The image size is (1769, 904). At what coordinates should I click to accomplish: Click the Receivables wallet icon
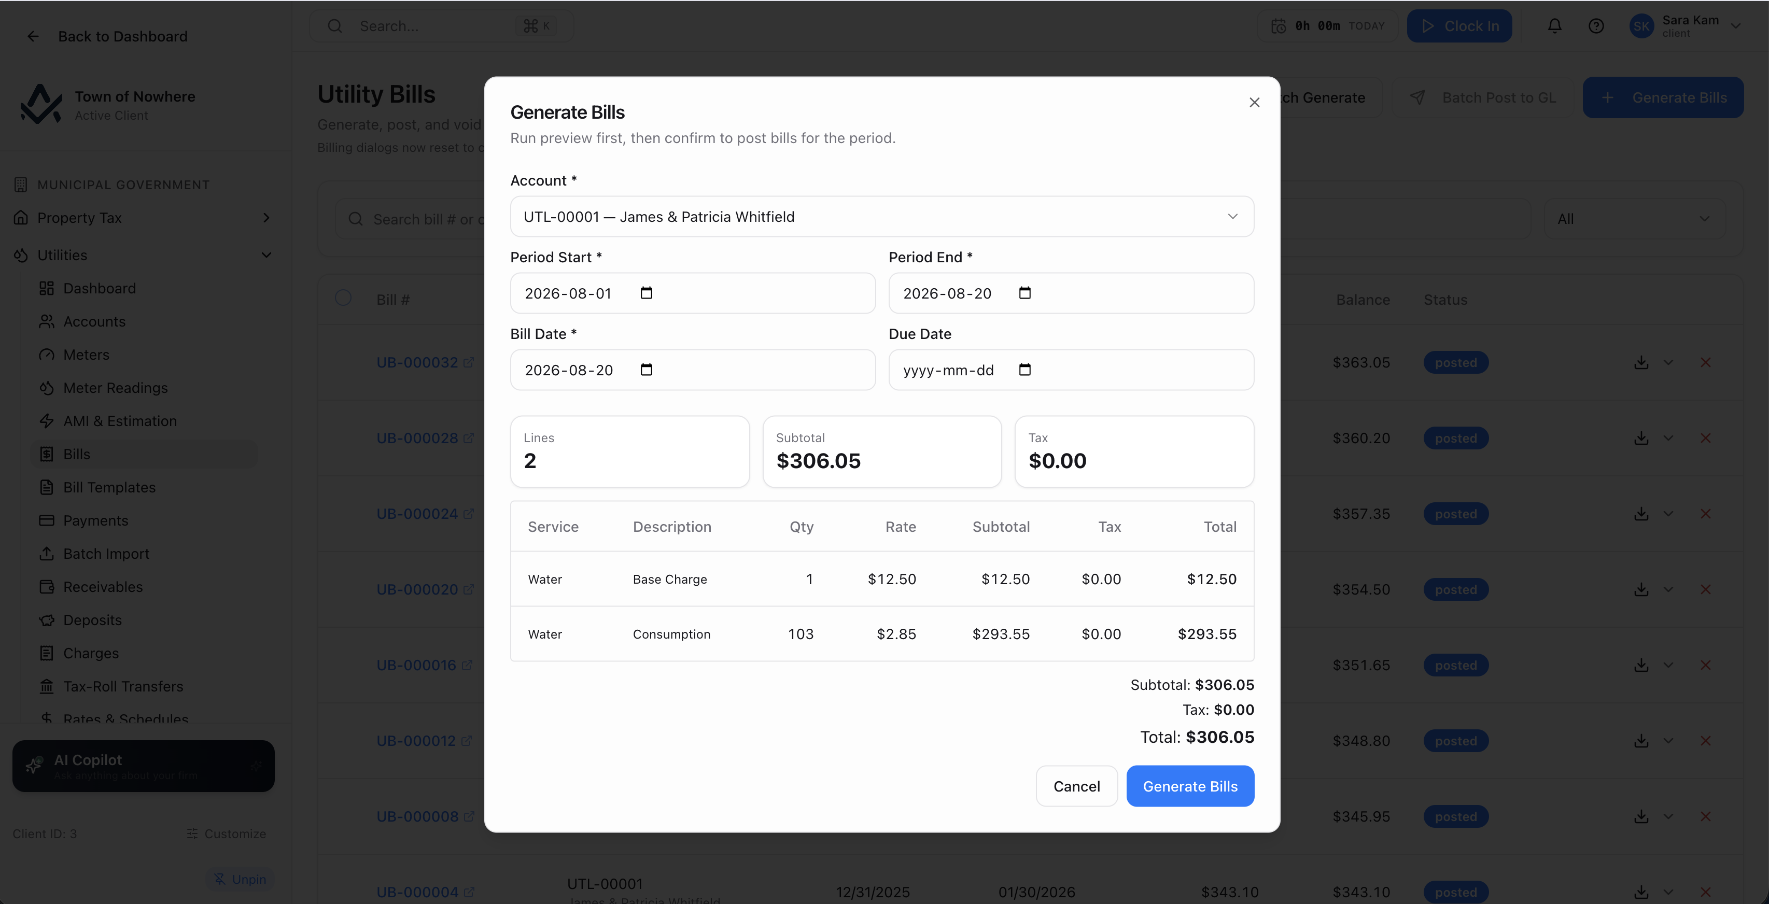pos(47,587)
